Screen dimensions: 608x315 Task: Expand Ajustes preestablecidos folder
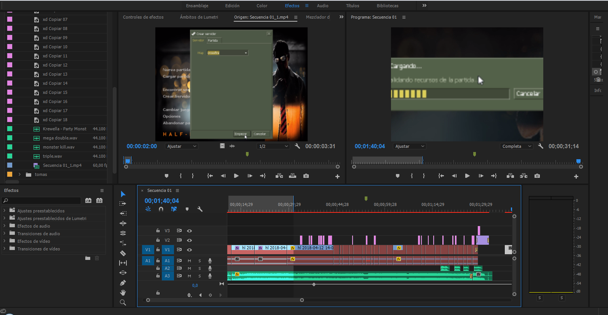pos(4,211)
